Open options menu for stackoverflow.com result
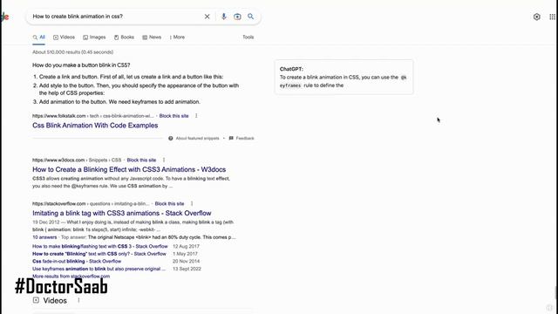558x314 pixels. 192,203
